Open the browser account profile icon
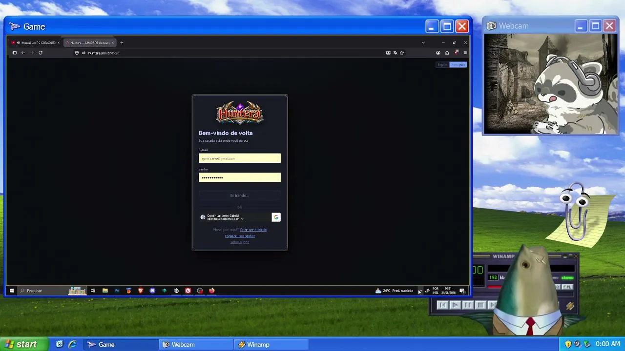The width and height of the screenshot is (625, 351). [438, 53]
